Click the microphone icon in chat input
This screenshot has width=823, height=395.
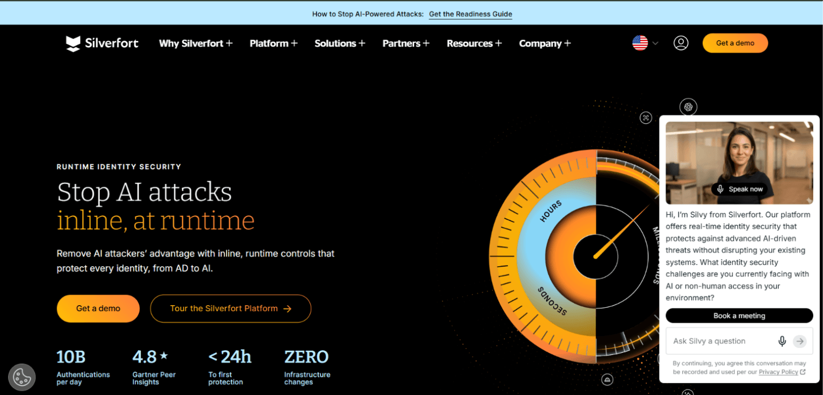click(782, 341)
